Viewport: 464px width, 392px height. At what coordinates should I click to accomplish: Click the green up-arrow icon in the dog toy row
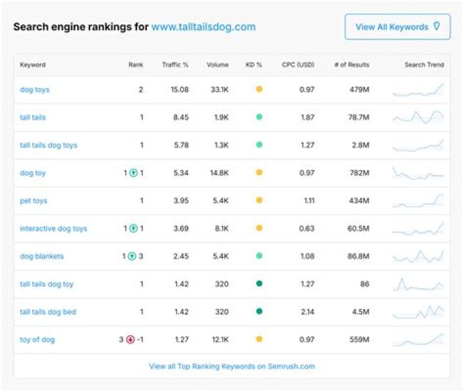coord(133,173)
